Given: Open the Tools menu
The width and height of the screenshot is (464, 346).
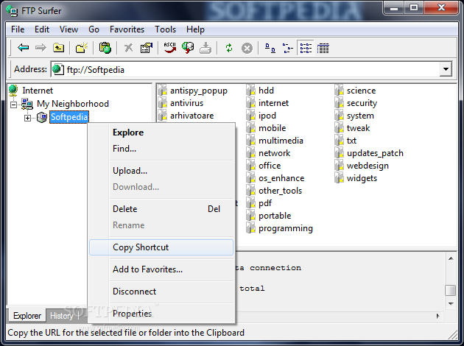Looking at the screenshot, I should [x=166, y=29].
